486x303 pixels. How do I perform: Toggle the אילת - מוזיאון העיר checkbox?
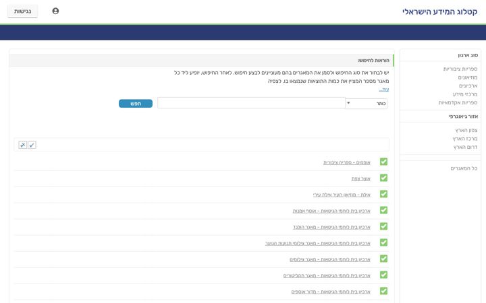pyautogui.click(x=383, y=194)
